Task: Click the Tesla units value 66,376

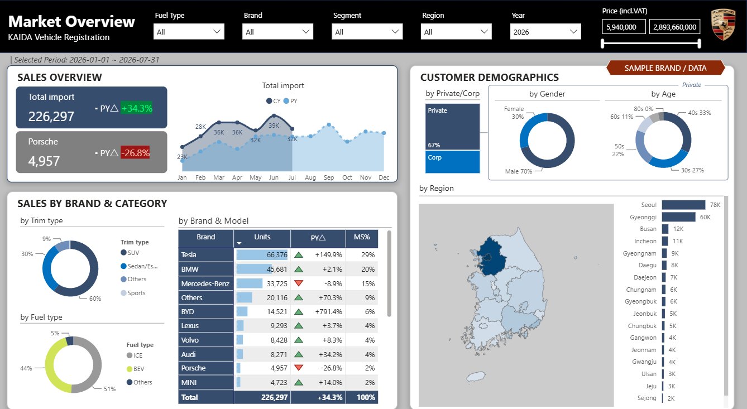Action: click(277, 255)
